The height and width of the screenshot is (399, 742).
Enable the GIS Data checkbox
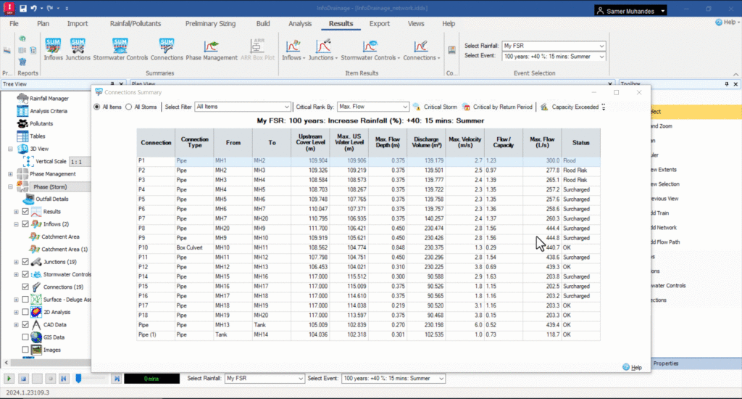tap(26, 337)
